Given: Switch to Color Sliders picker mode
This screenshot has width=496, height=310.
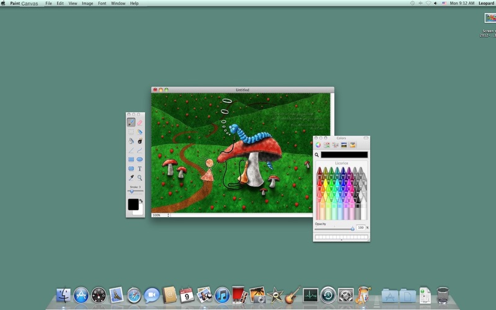Looking at the screenshot, I should tap(327, 145).
